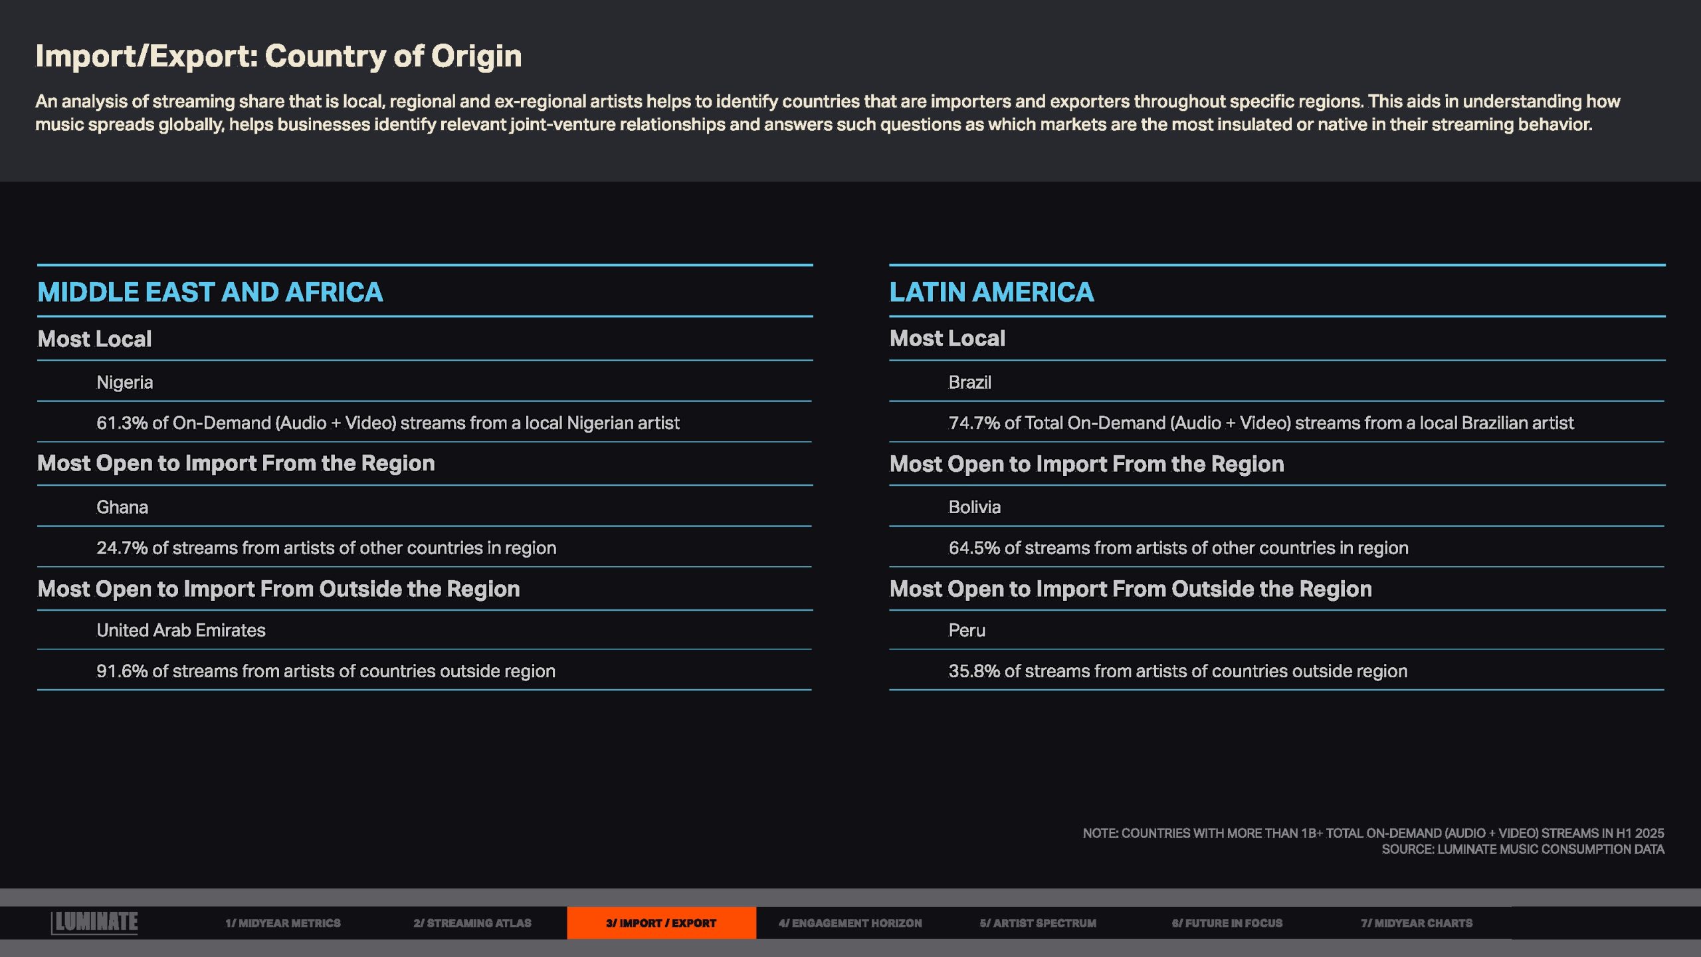Go to the Streaming Atlas tab
The width and height of the screenshot is (1701, 957).
click(472, 923)
